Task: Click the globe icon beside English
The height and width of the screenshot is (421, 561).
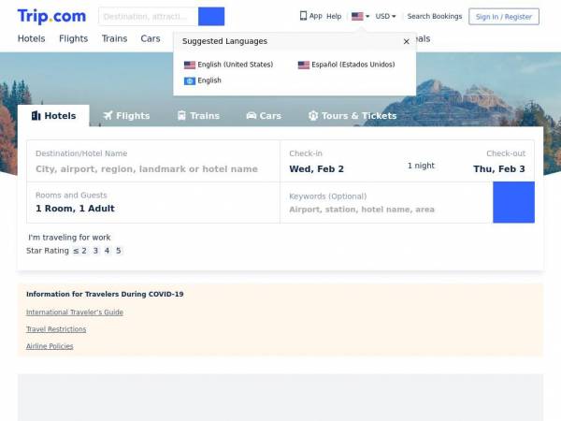Action: pyautogui.click(x=190, y=80)
